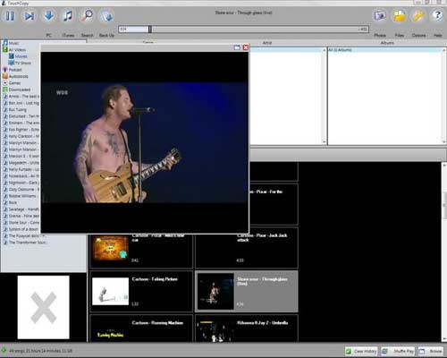Click the Artist list scrollbar down arrow
Image resolution: width=447 pixels, height=358 pixels.
pos(325,142)
